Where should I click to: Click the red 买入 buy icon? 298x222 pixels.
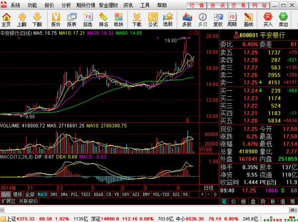(x=268, y=19)
